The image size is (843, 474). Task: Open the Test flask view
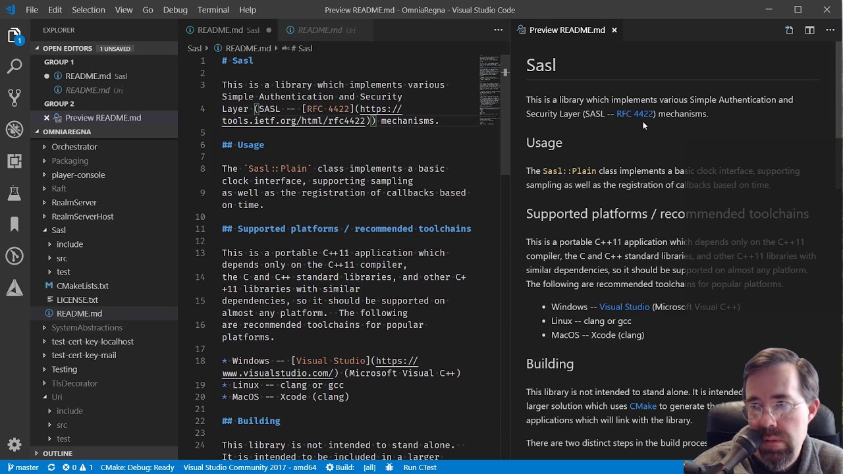click(x=14, y=193)
